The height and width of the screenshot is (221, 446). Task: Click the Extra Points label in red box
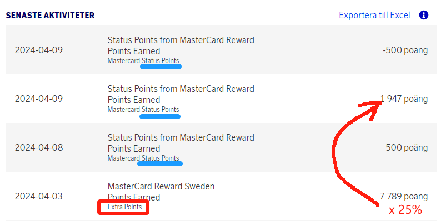click(x=124, y=207)
